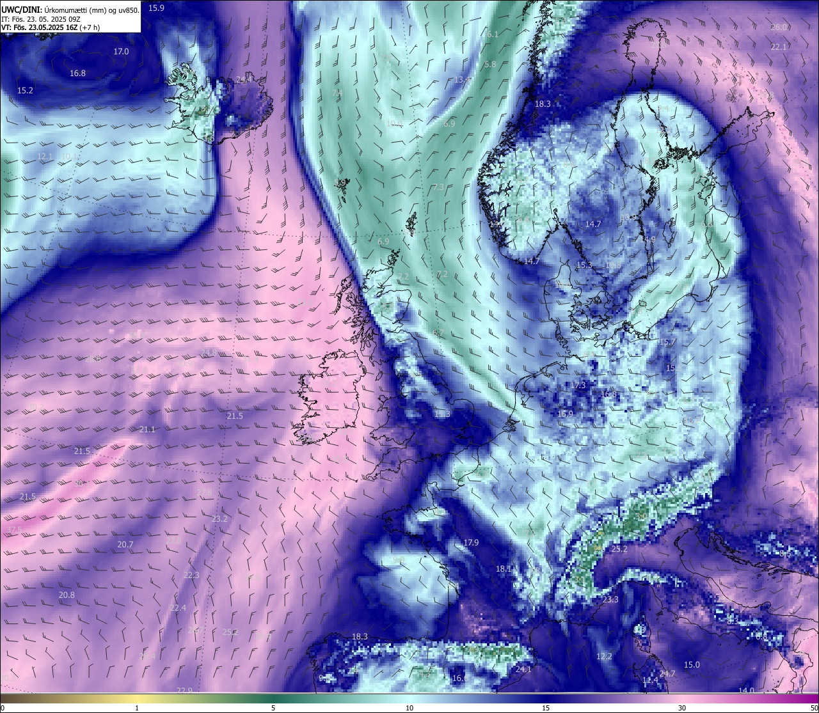The image size is (819, 713).
Task: Click the 11.3 value label
Action: tap(442, 414)
